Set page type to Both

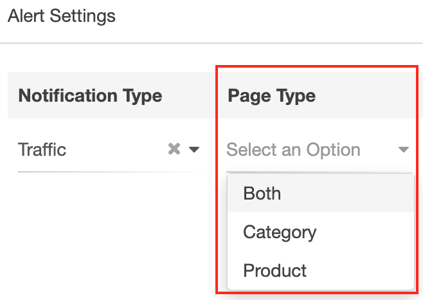click(x=262, y=193)
